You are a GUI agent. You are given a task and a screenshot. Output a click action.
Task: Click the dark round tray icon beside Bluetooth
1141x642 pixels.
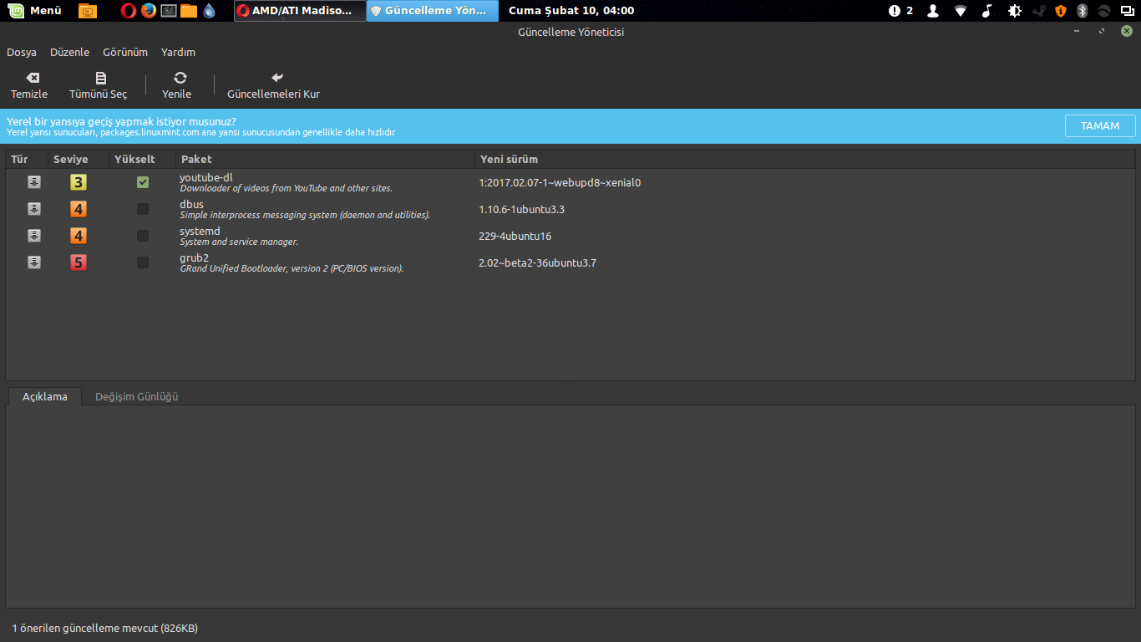pyautogui.click(x=1103, y=11)
